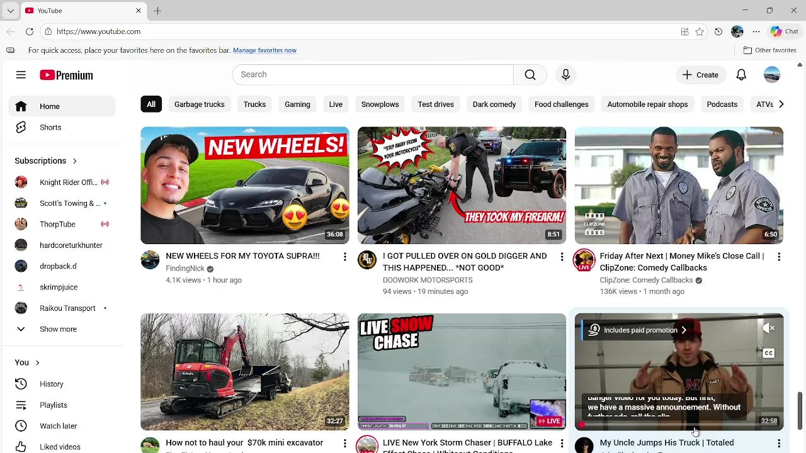The width and height of the screenshot is (806, 453).
Task: Open browser history clock icon
Action: point(718,31)
